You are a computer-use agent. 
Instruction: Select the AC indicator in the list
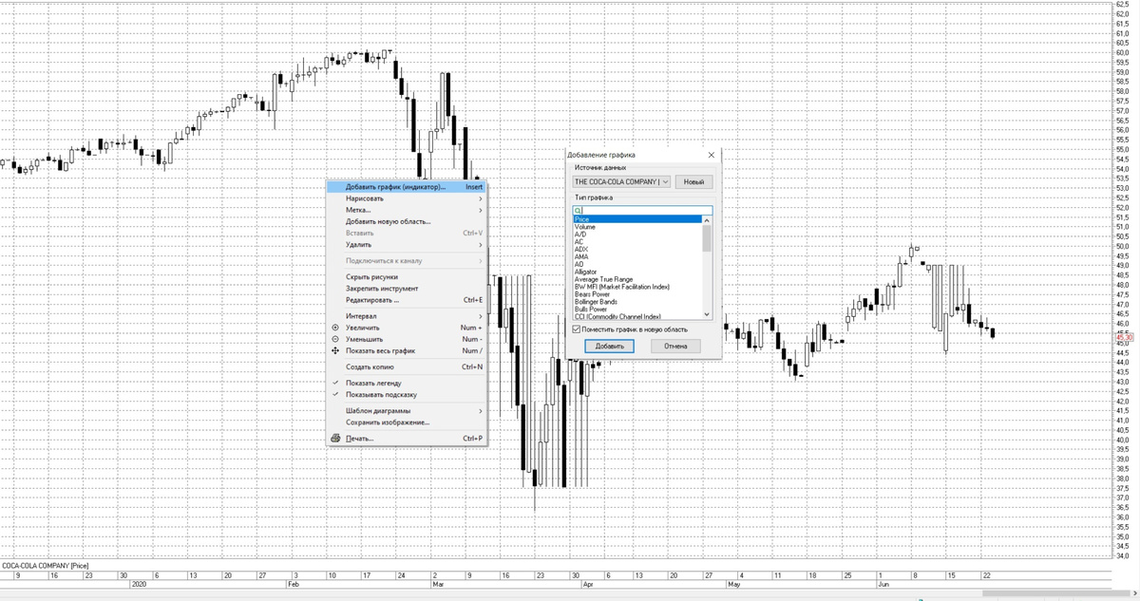click(x=637, y=242)
